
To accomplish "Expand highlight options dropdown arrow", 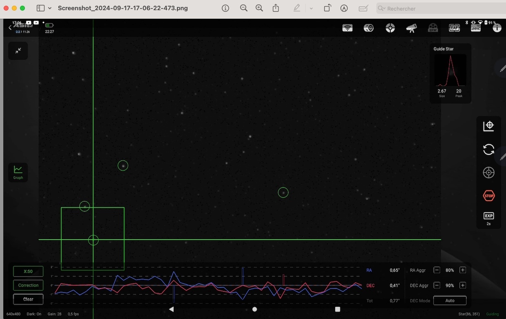I will click(x=311, y=8).
